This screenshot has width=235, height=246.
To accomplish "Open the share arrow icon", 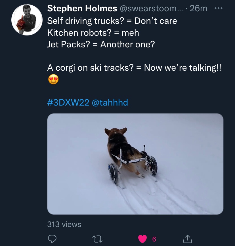I will 187,239.
